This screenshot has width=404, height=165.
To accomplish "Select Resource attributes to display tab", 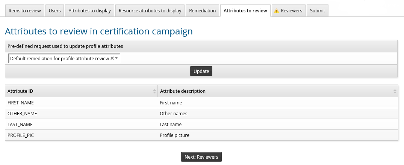I will [x=150, y=11].
